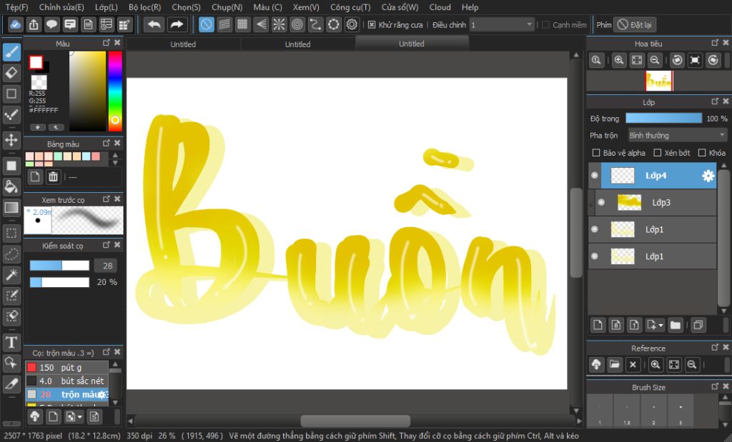Delete palette color with the trash icon
Viewport: 732px width, 442px height.
[53, 176]
